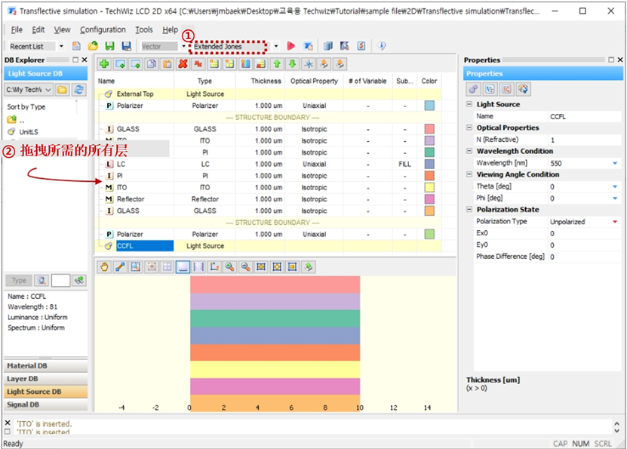This screenshot has width=627, height=449.
Task: Collapse the Optical Properties section
Action: click(469, 128)
